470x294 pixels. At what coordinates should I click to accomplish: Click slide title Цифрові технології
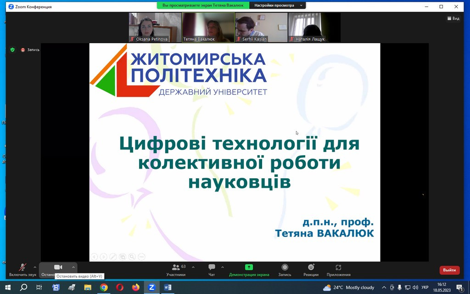(239, 162)
